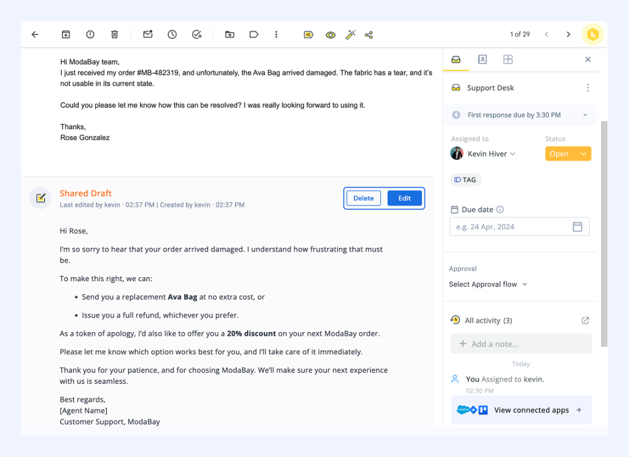Open the three-dot more menu in toolbar
This screenshot has height=457, width=629.
276,34
